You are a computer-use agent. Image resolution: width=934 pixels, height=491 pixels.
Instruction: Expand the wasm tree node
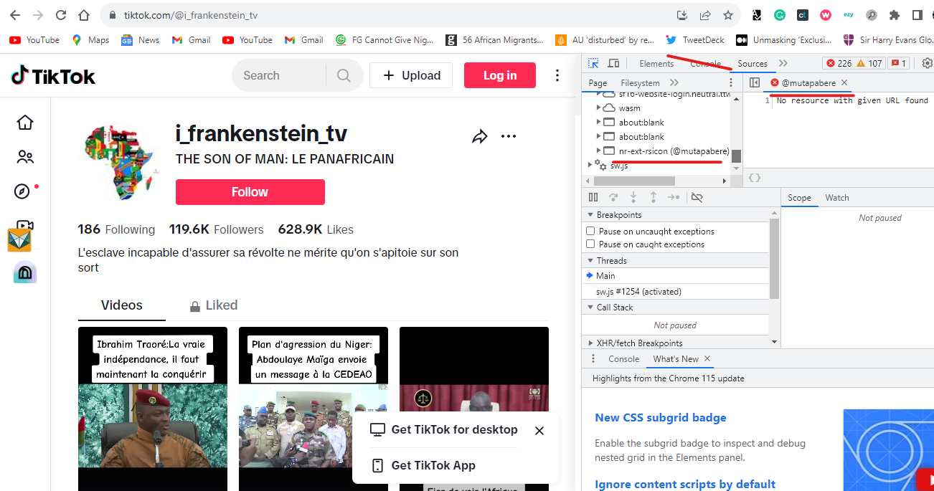599,108
